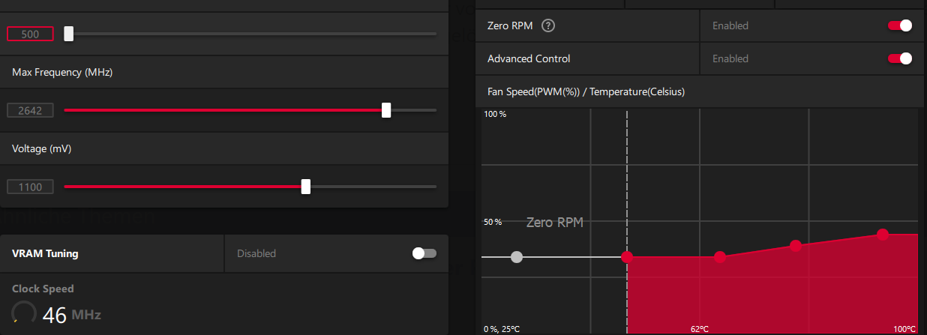Select the gray Zero RPM curve point
This screenshot has width=927, height=335.
pos(517,257)
